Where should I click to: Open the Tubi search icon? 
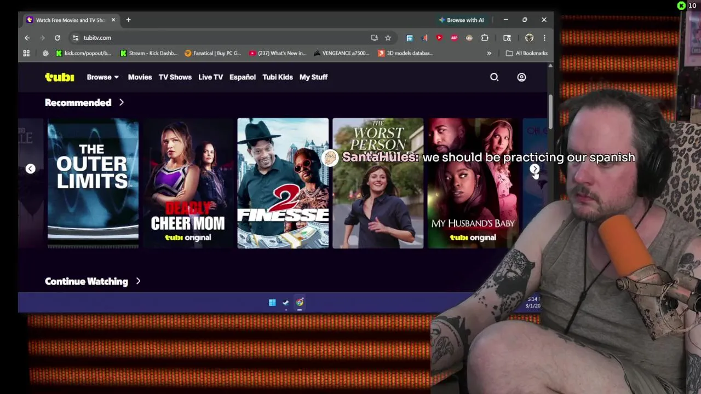(x=494, y=77)
